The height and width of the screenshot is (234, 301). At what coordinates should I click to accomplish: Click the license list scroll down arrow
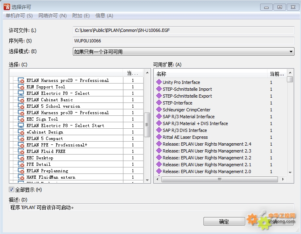pos(147,180)
